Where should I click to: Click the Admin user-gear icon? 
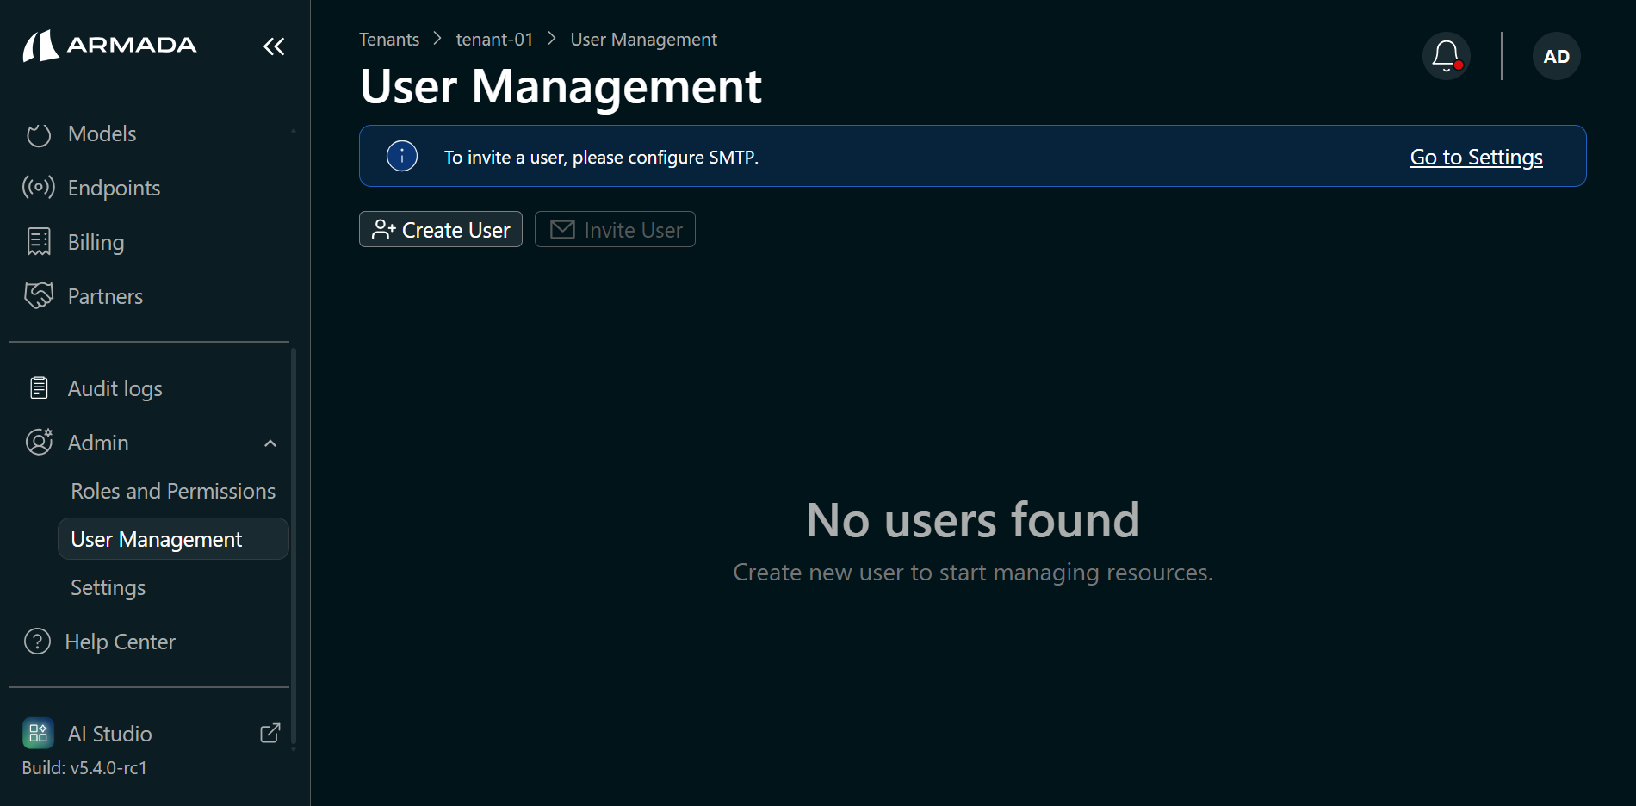coord(39,442)
